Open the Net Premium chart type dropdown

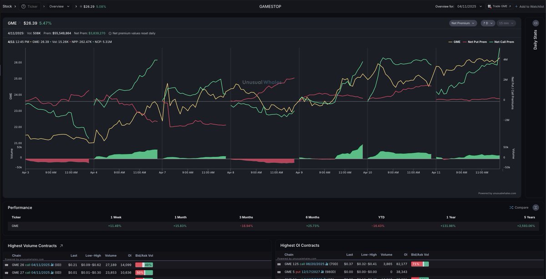[463, 23]
